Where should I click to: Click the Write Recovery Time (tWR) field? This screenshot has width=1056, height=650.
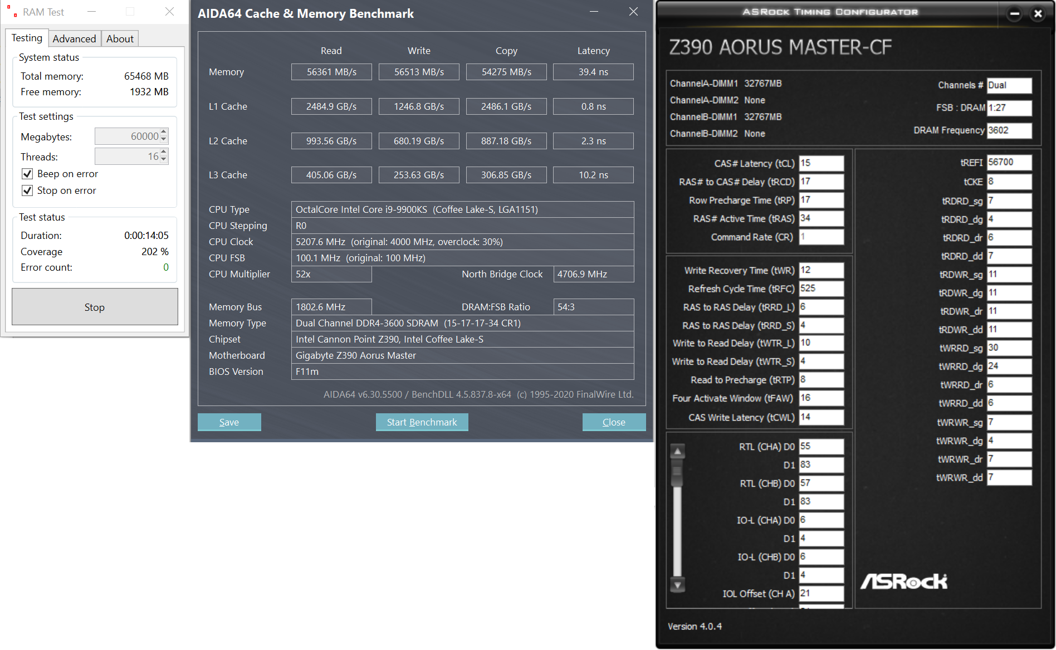tap(822, 270)
